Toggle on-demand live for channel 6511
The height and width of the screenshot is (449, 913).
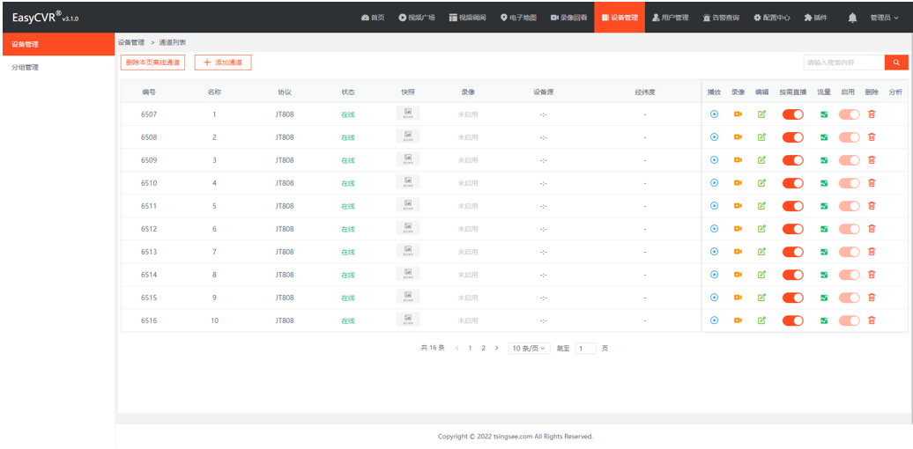(793, 206)
